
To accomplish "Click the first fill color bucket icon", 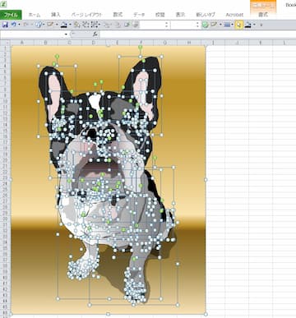I will (63, 25).
